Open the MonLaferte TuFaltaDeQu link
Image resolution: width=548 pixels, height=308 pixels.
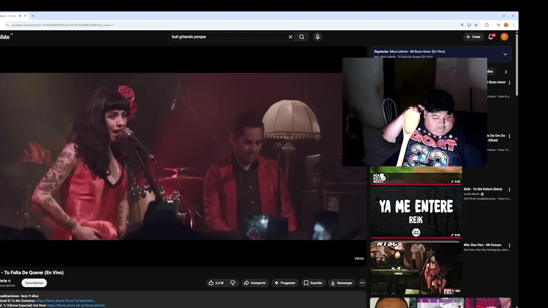click(x=66, y=301)
